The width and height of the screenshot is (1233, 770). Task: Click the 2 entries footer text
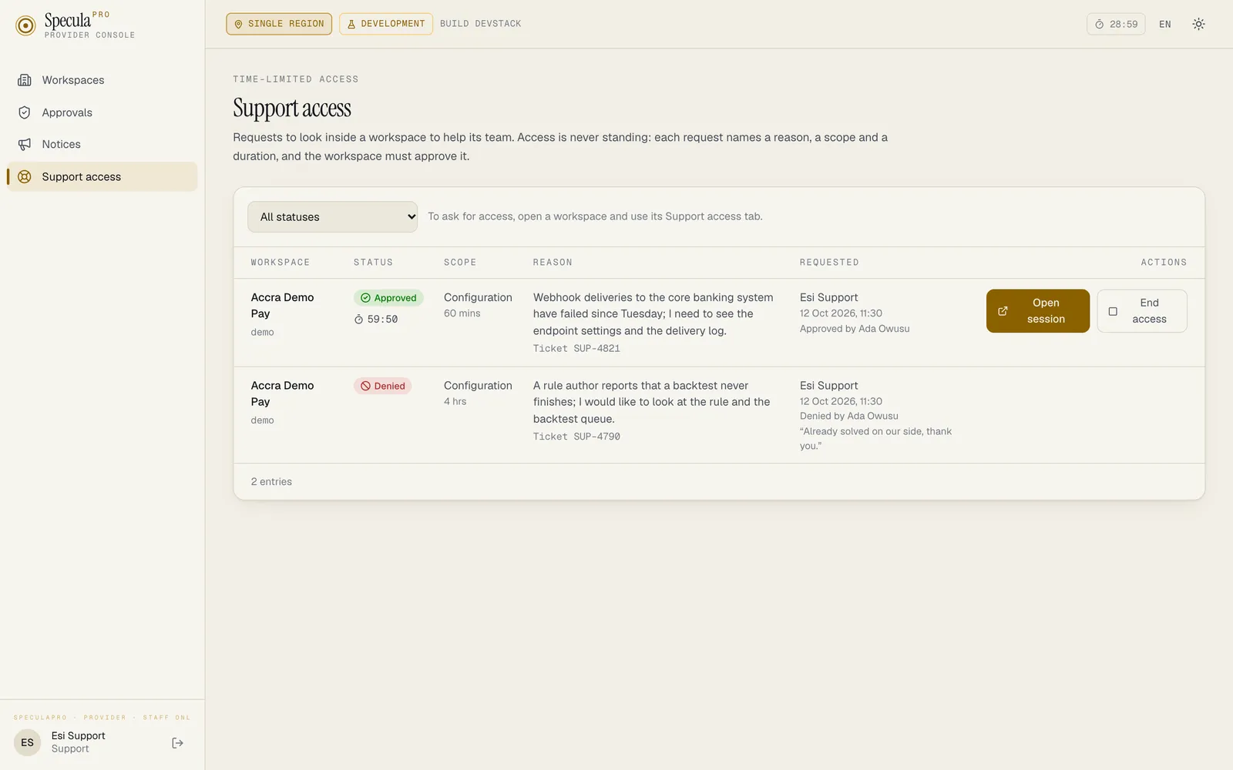(271, 482)
